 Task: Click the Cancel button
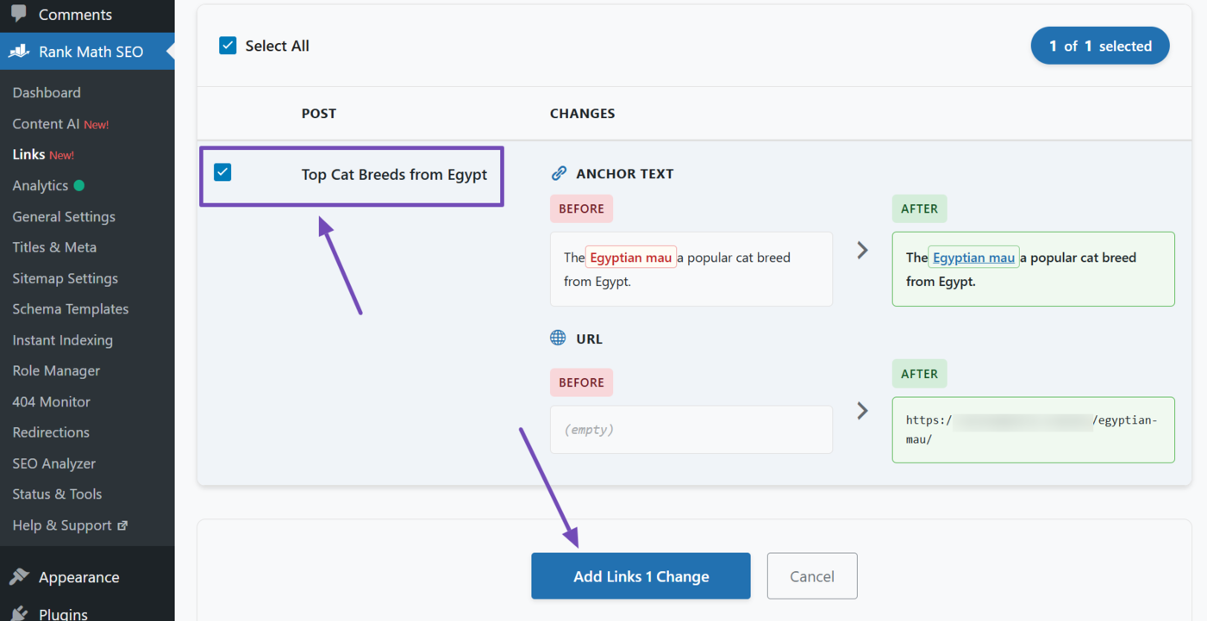[x=811, y=575]
